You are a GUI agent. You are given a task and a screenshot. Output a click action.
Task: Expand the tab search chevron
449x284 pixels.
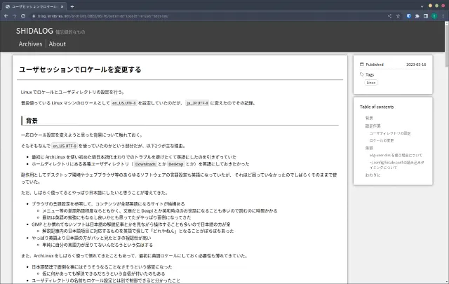click(x=422, y=6)
